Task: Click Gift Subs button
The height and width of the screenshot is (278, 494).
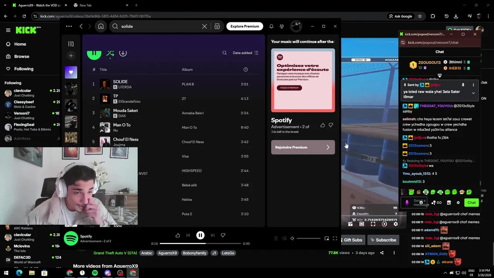Action: click(x=352, y=240)
